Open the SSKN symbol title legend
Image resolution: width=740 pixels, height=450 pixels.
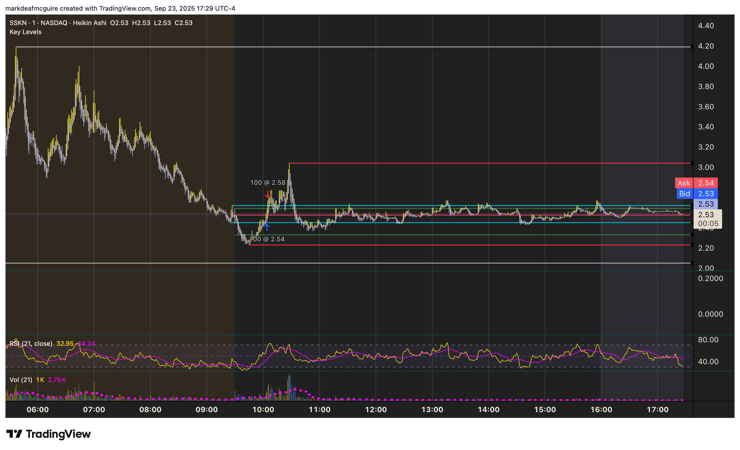[18, 23]
